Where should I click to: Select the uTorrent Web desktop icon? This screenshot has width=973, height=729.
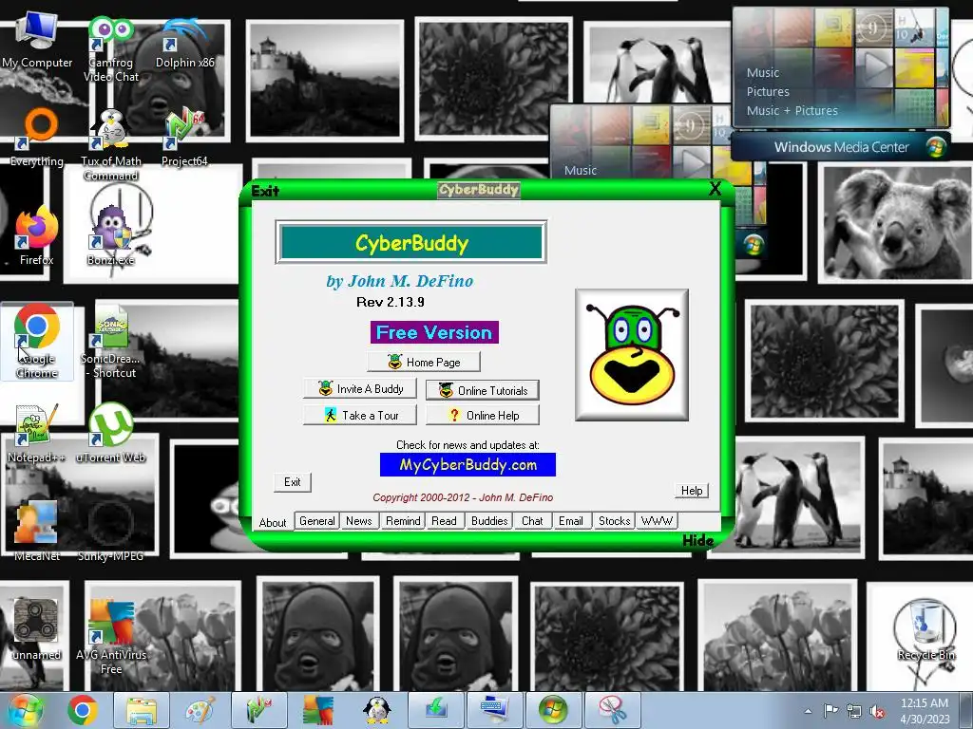(x=111, y=434)
